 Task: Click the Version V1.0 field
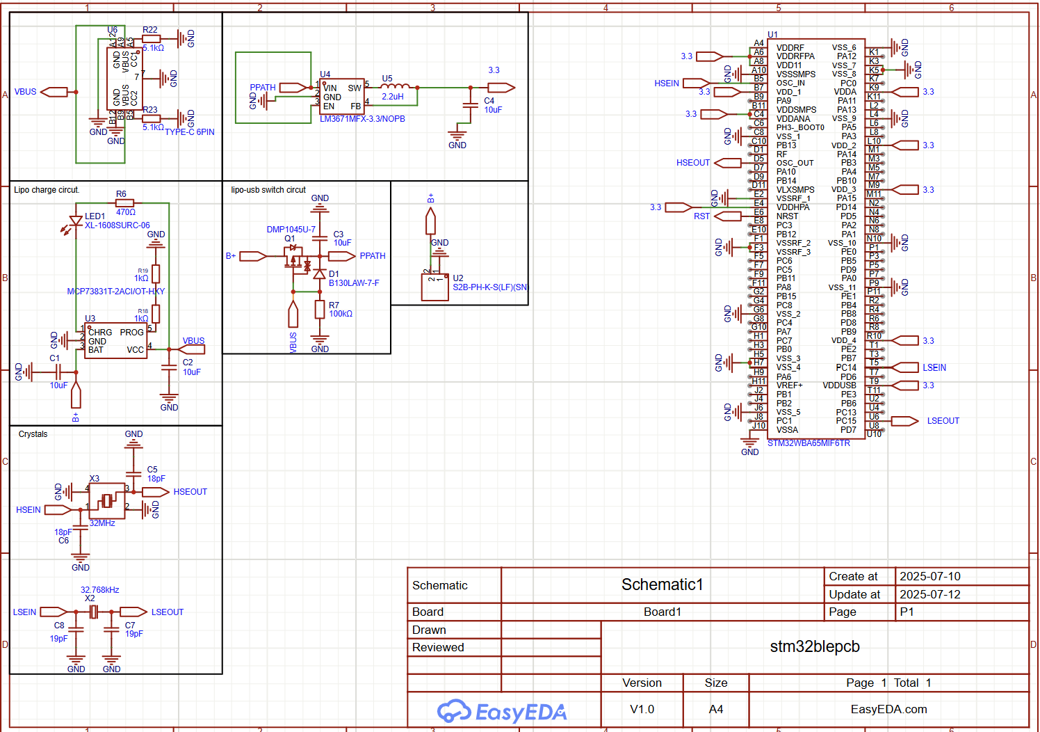coord(642,709)
